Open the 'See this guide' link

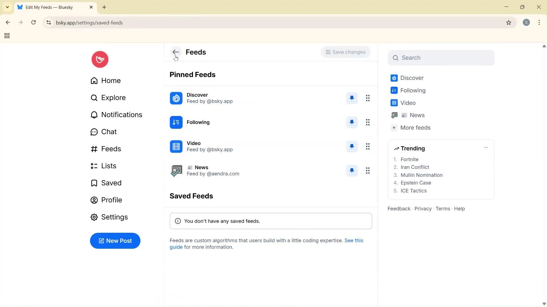point(354,240)
